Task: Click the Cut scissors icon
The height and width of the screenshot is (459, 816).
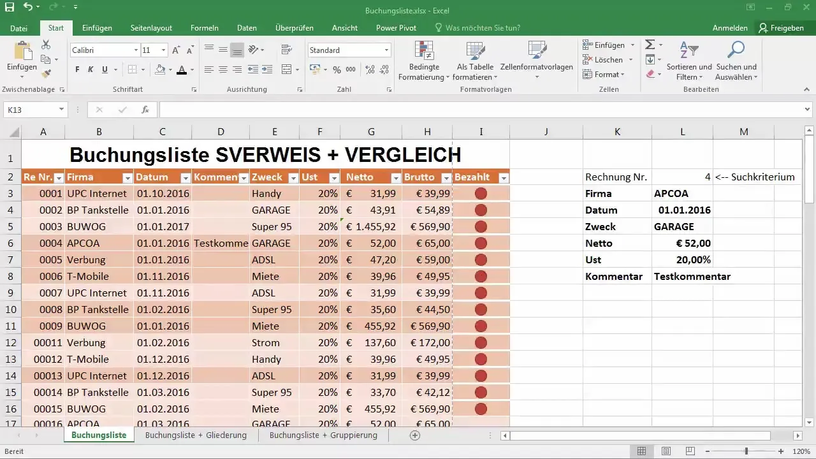Action: 46,45
